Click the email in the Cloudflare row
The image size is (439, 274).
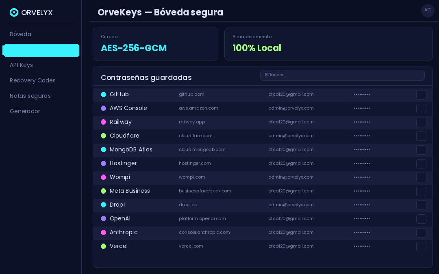click(291, 136)
